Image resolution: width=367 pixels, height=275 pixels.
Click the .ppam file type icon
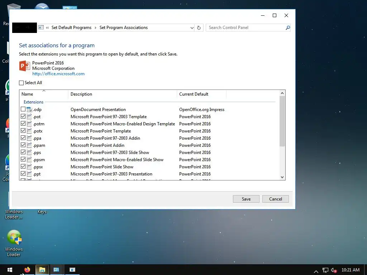(29, 145)
